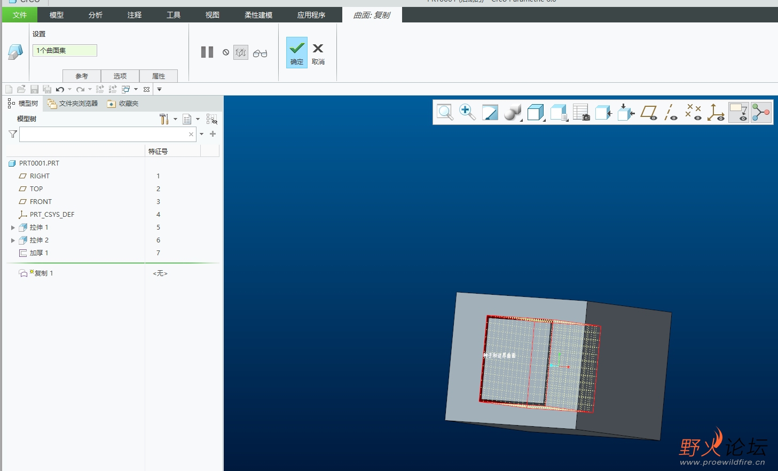Image resolution: width=778 pixels, height=471 pixels.
Task: Click the model tree search field
Action: click(x=107, y=134)
